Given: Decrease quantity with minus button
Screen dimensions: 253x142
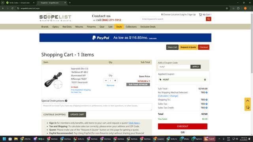Looking at the screenshot, I should pyautogui.click(x=106, y=80).
